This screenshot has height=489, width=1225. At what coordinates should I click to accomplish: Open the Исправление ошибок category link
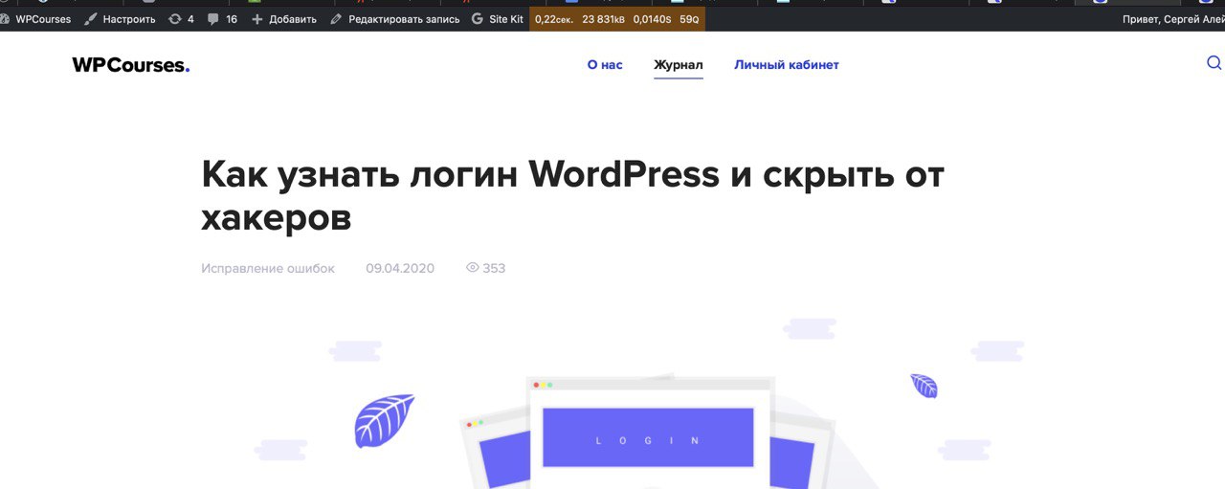pyautogui.click(x=268, y=269)
